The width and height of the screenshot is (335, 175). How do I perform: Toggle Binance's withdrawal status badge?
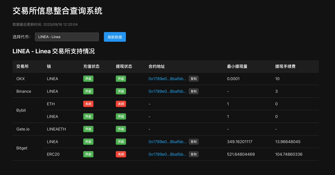pos(121,91)
